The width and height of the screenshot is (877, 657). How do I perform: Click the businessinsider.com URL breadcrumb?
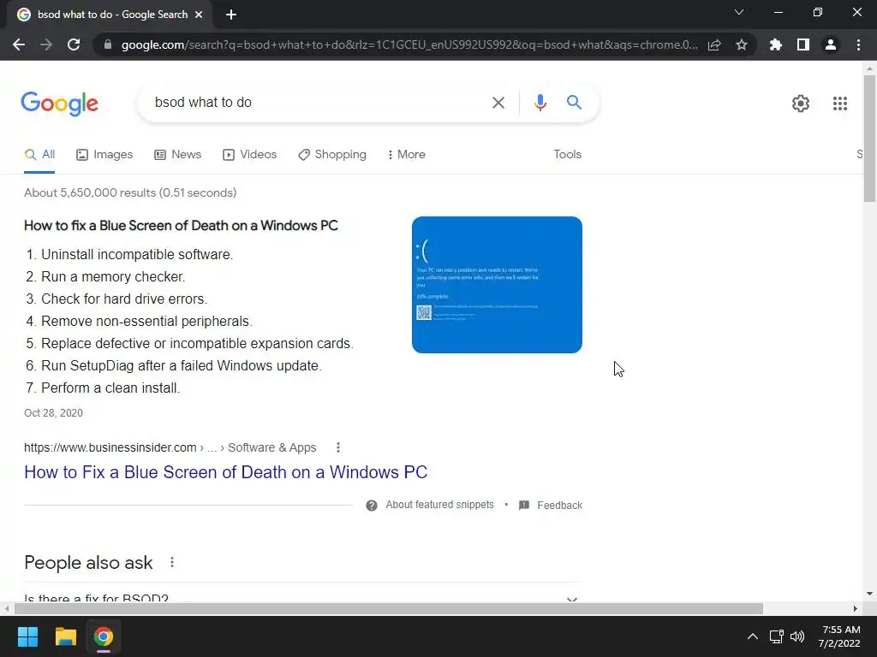click(170, 447)
